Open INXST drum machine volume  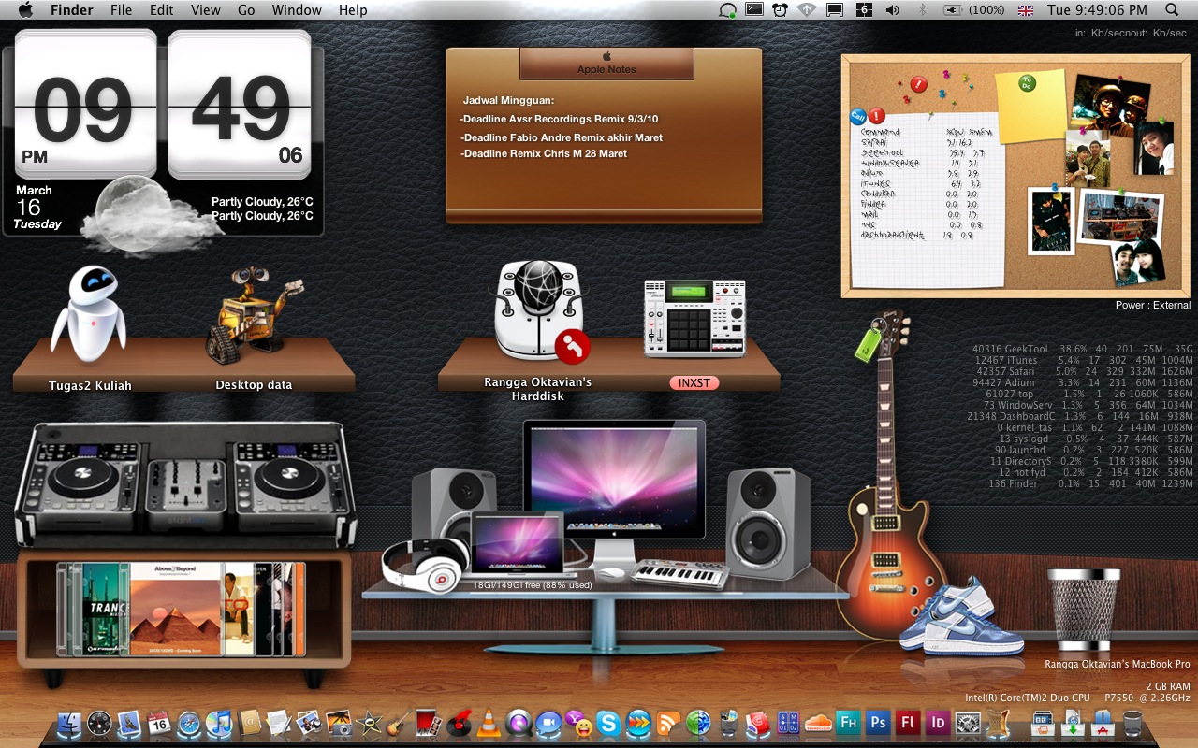click(694, 318)
